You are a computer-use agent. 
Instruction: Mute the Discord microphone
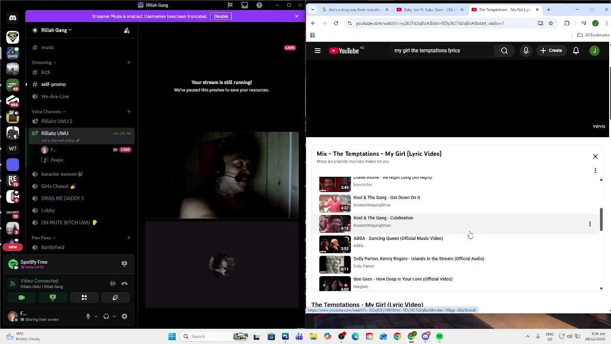(88, 316)
